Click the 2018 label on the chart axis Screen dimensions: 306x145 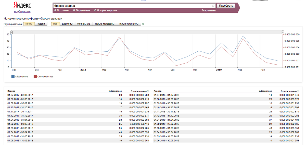pos(83,69)
